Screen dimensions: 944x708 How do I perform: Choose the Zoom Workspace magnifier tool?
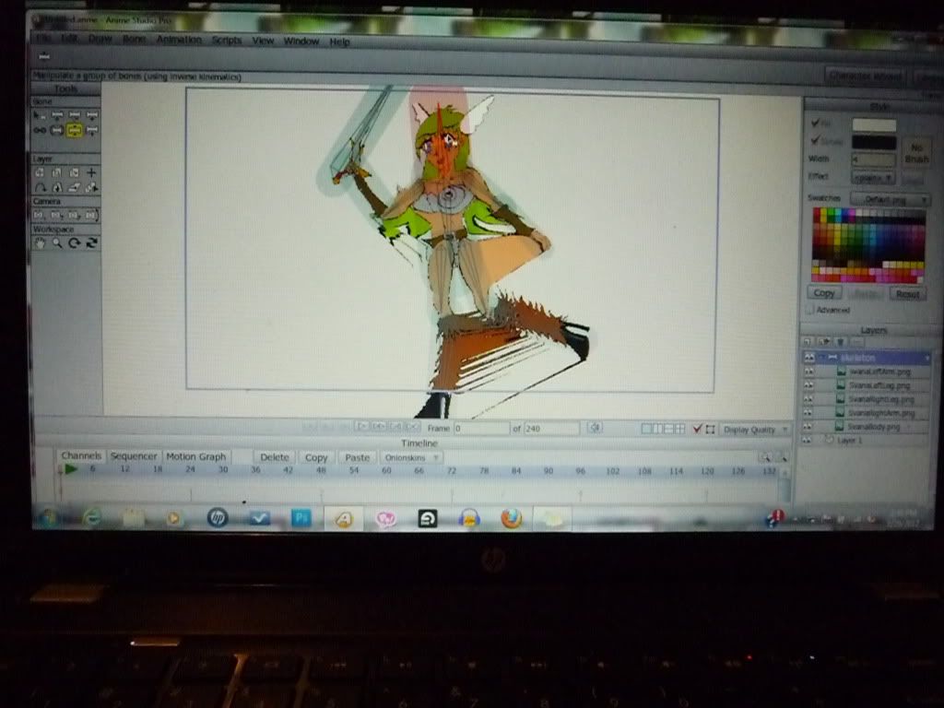[x=56, y=243]
